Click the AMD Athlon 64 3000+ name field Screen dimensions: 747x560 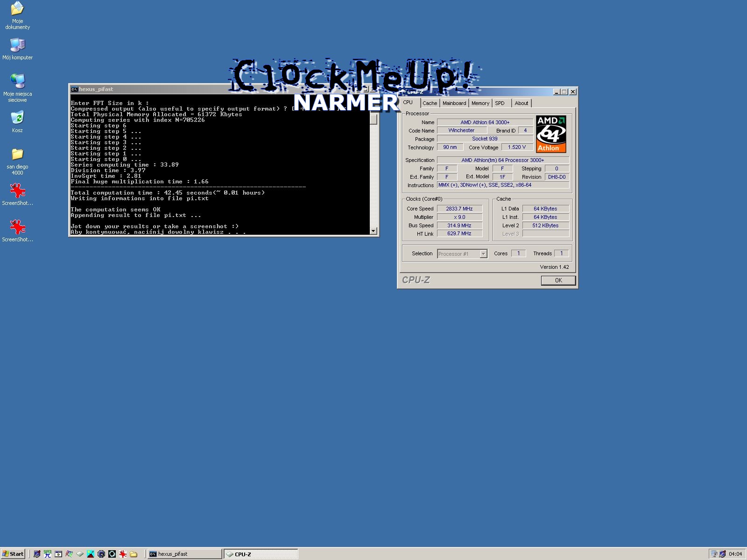[485, 122]
